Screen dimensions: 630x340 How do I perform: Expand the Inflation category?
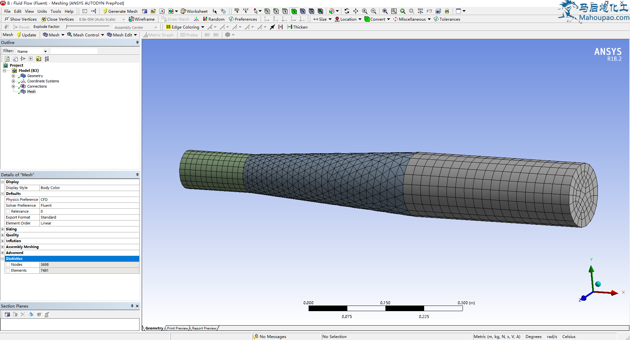3,241
